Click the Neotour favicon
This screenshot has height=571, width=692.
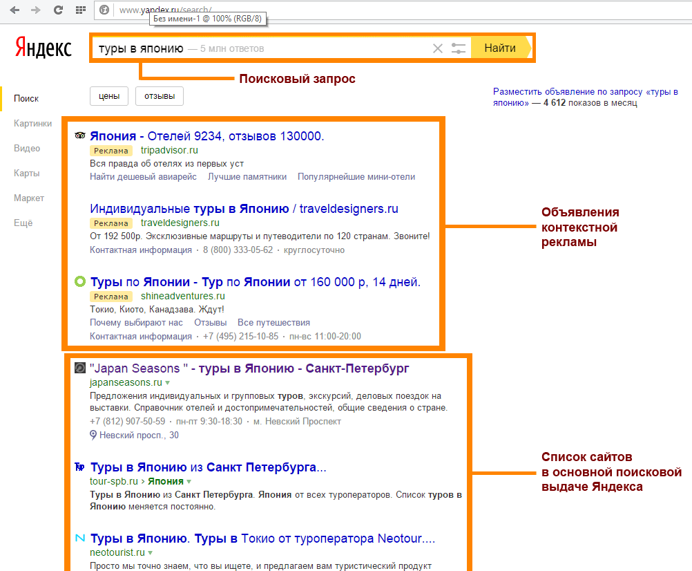pos(80,538)
